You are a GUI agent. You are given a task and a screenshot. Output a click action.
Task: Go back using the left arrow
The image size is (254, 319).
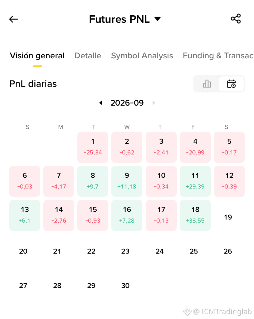coord(13,19)
